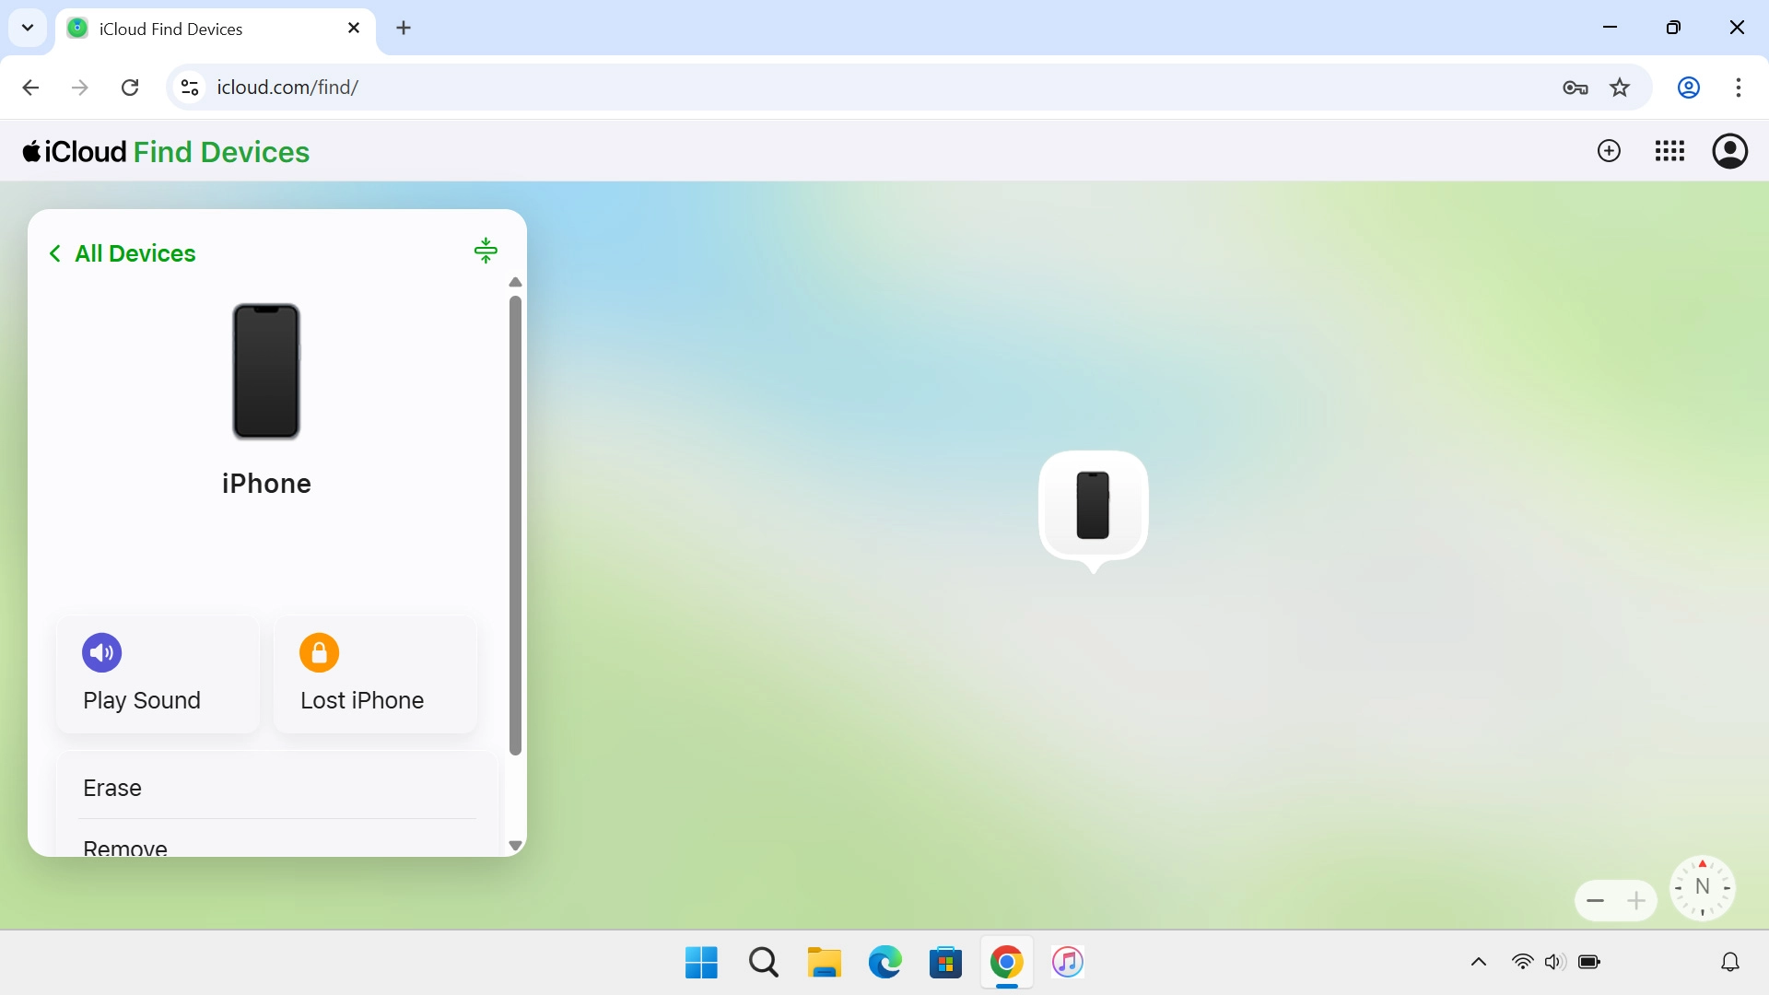Zoom in the map with plus button
Screen dimensions: 1769x995
coord(1636,901)
